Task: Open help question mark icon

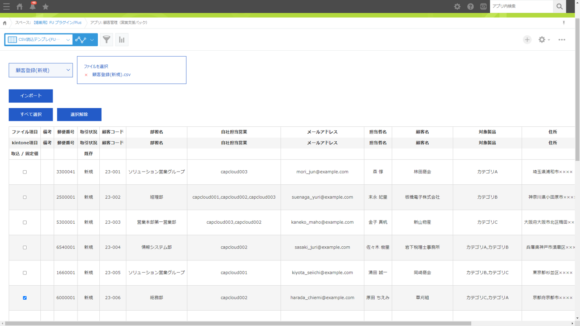Action: pos(470,6)
